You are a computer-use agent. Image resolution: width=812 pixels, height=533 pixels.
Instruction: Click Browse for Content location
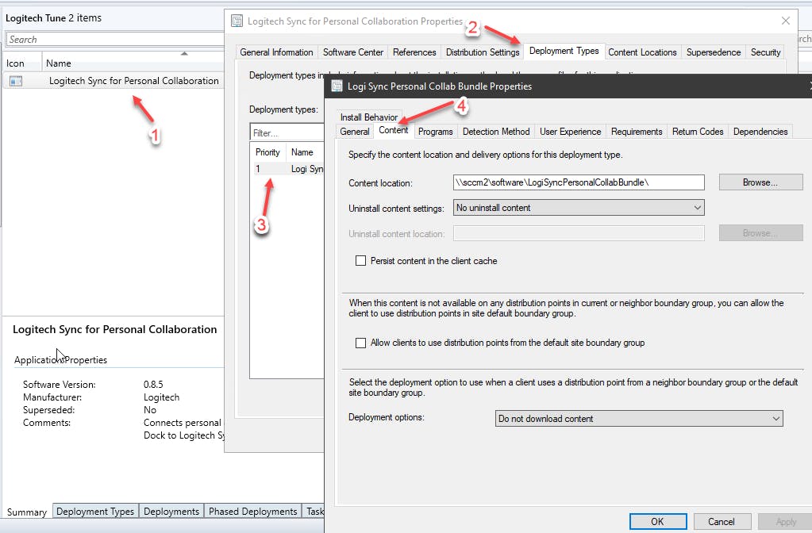tap(760, 182)
